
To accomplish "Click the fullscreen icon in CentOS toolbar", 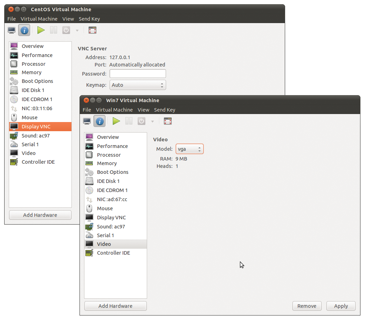I will point(92,30).
